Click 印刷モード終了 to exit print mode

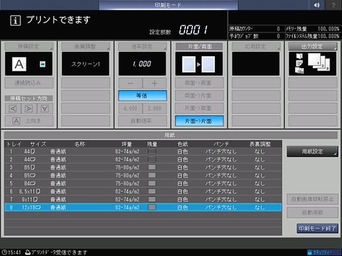pos(318,228)
